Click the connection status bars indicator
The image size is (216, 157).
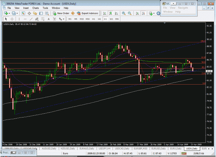(x=184, y=153)
